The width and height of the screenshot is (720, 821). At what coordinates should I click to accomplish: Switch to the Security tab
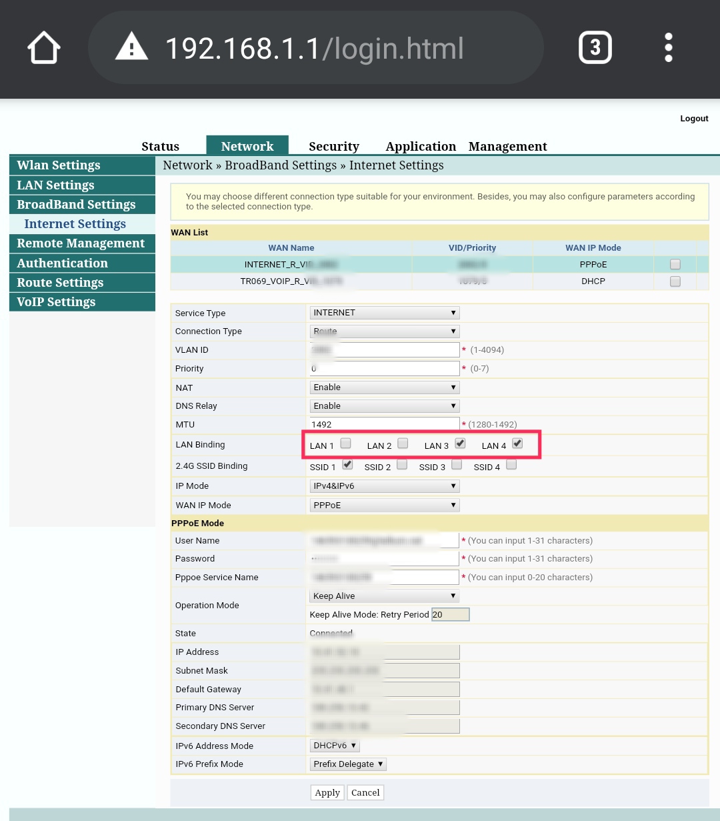click(x=333, y=146)
